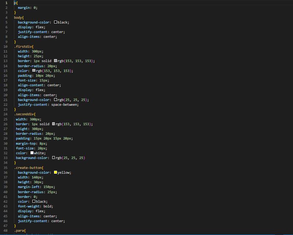Place cursor on the 'body' selector

[x=18, y=18]
